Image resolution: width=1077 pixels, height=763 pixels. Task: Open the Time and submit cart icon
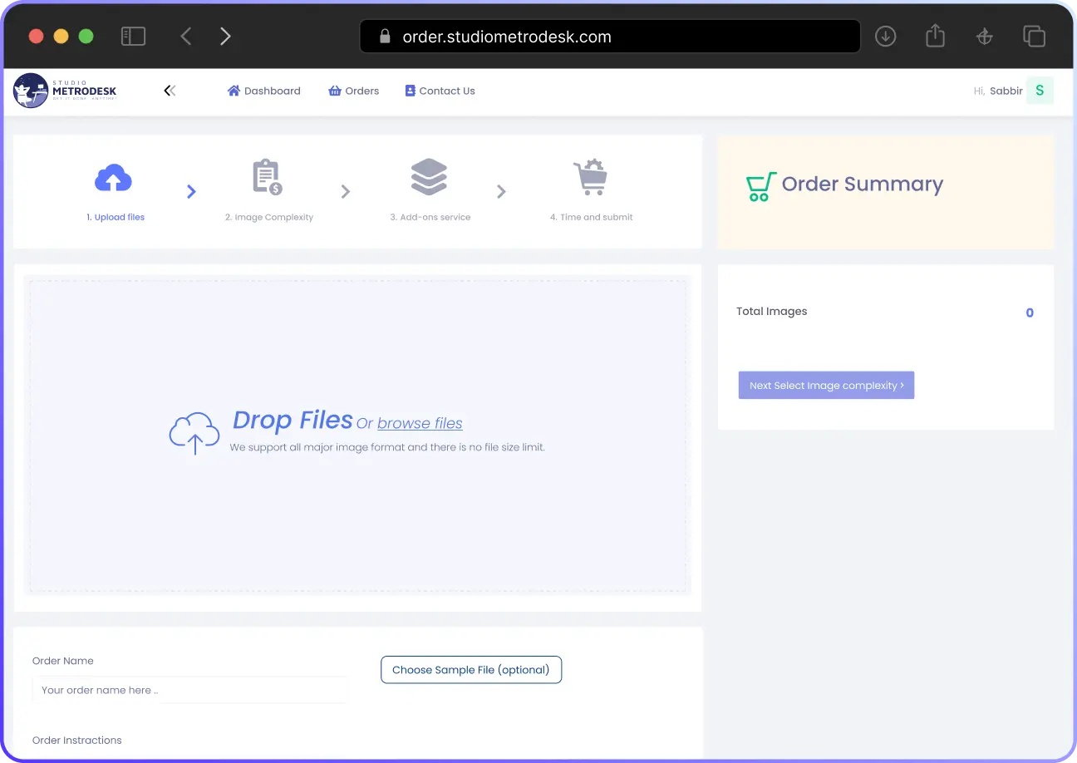(591, 178)
